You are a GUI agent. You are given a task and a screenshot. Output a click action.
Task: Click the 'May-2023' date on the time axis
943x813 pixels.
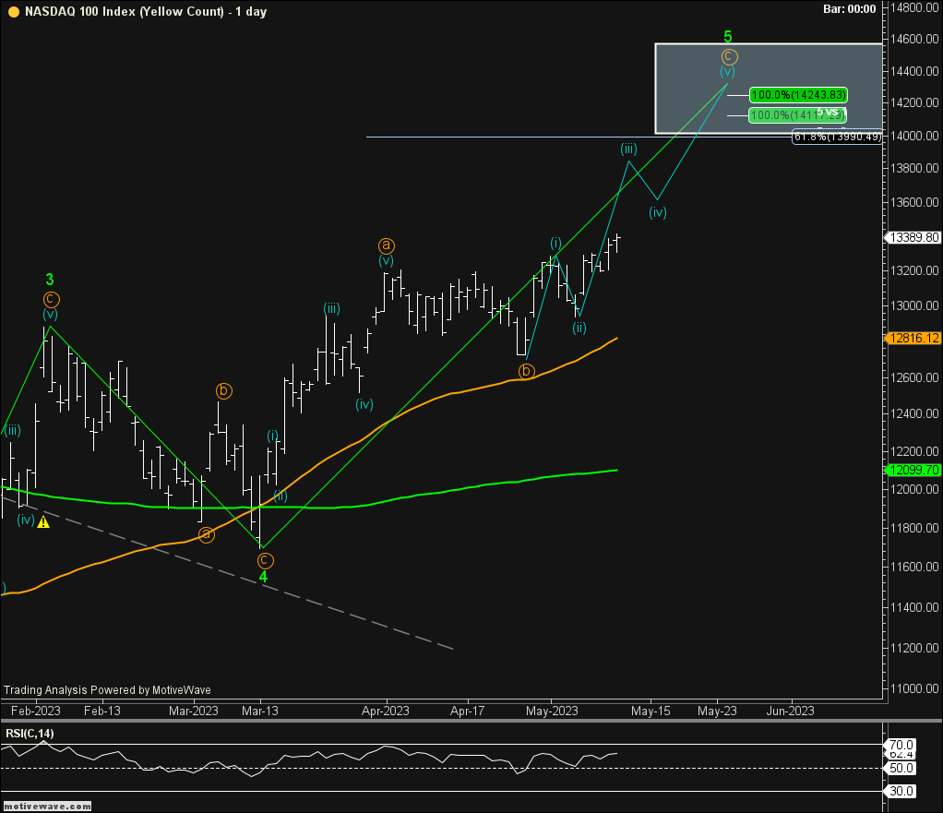coord(552,711)
